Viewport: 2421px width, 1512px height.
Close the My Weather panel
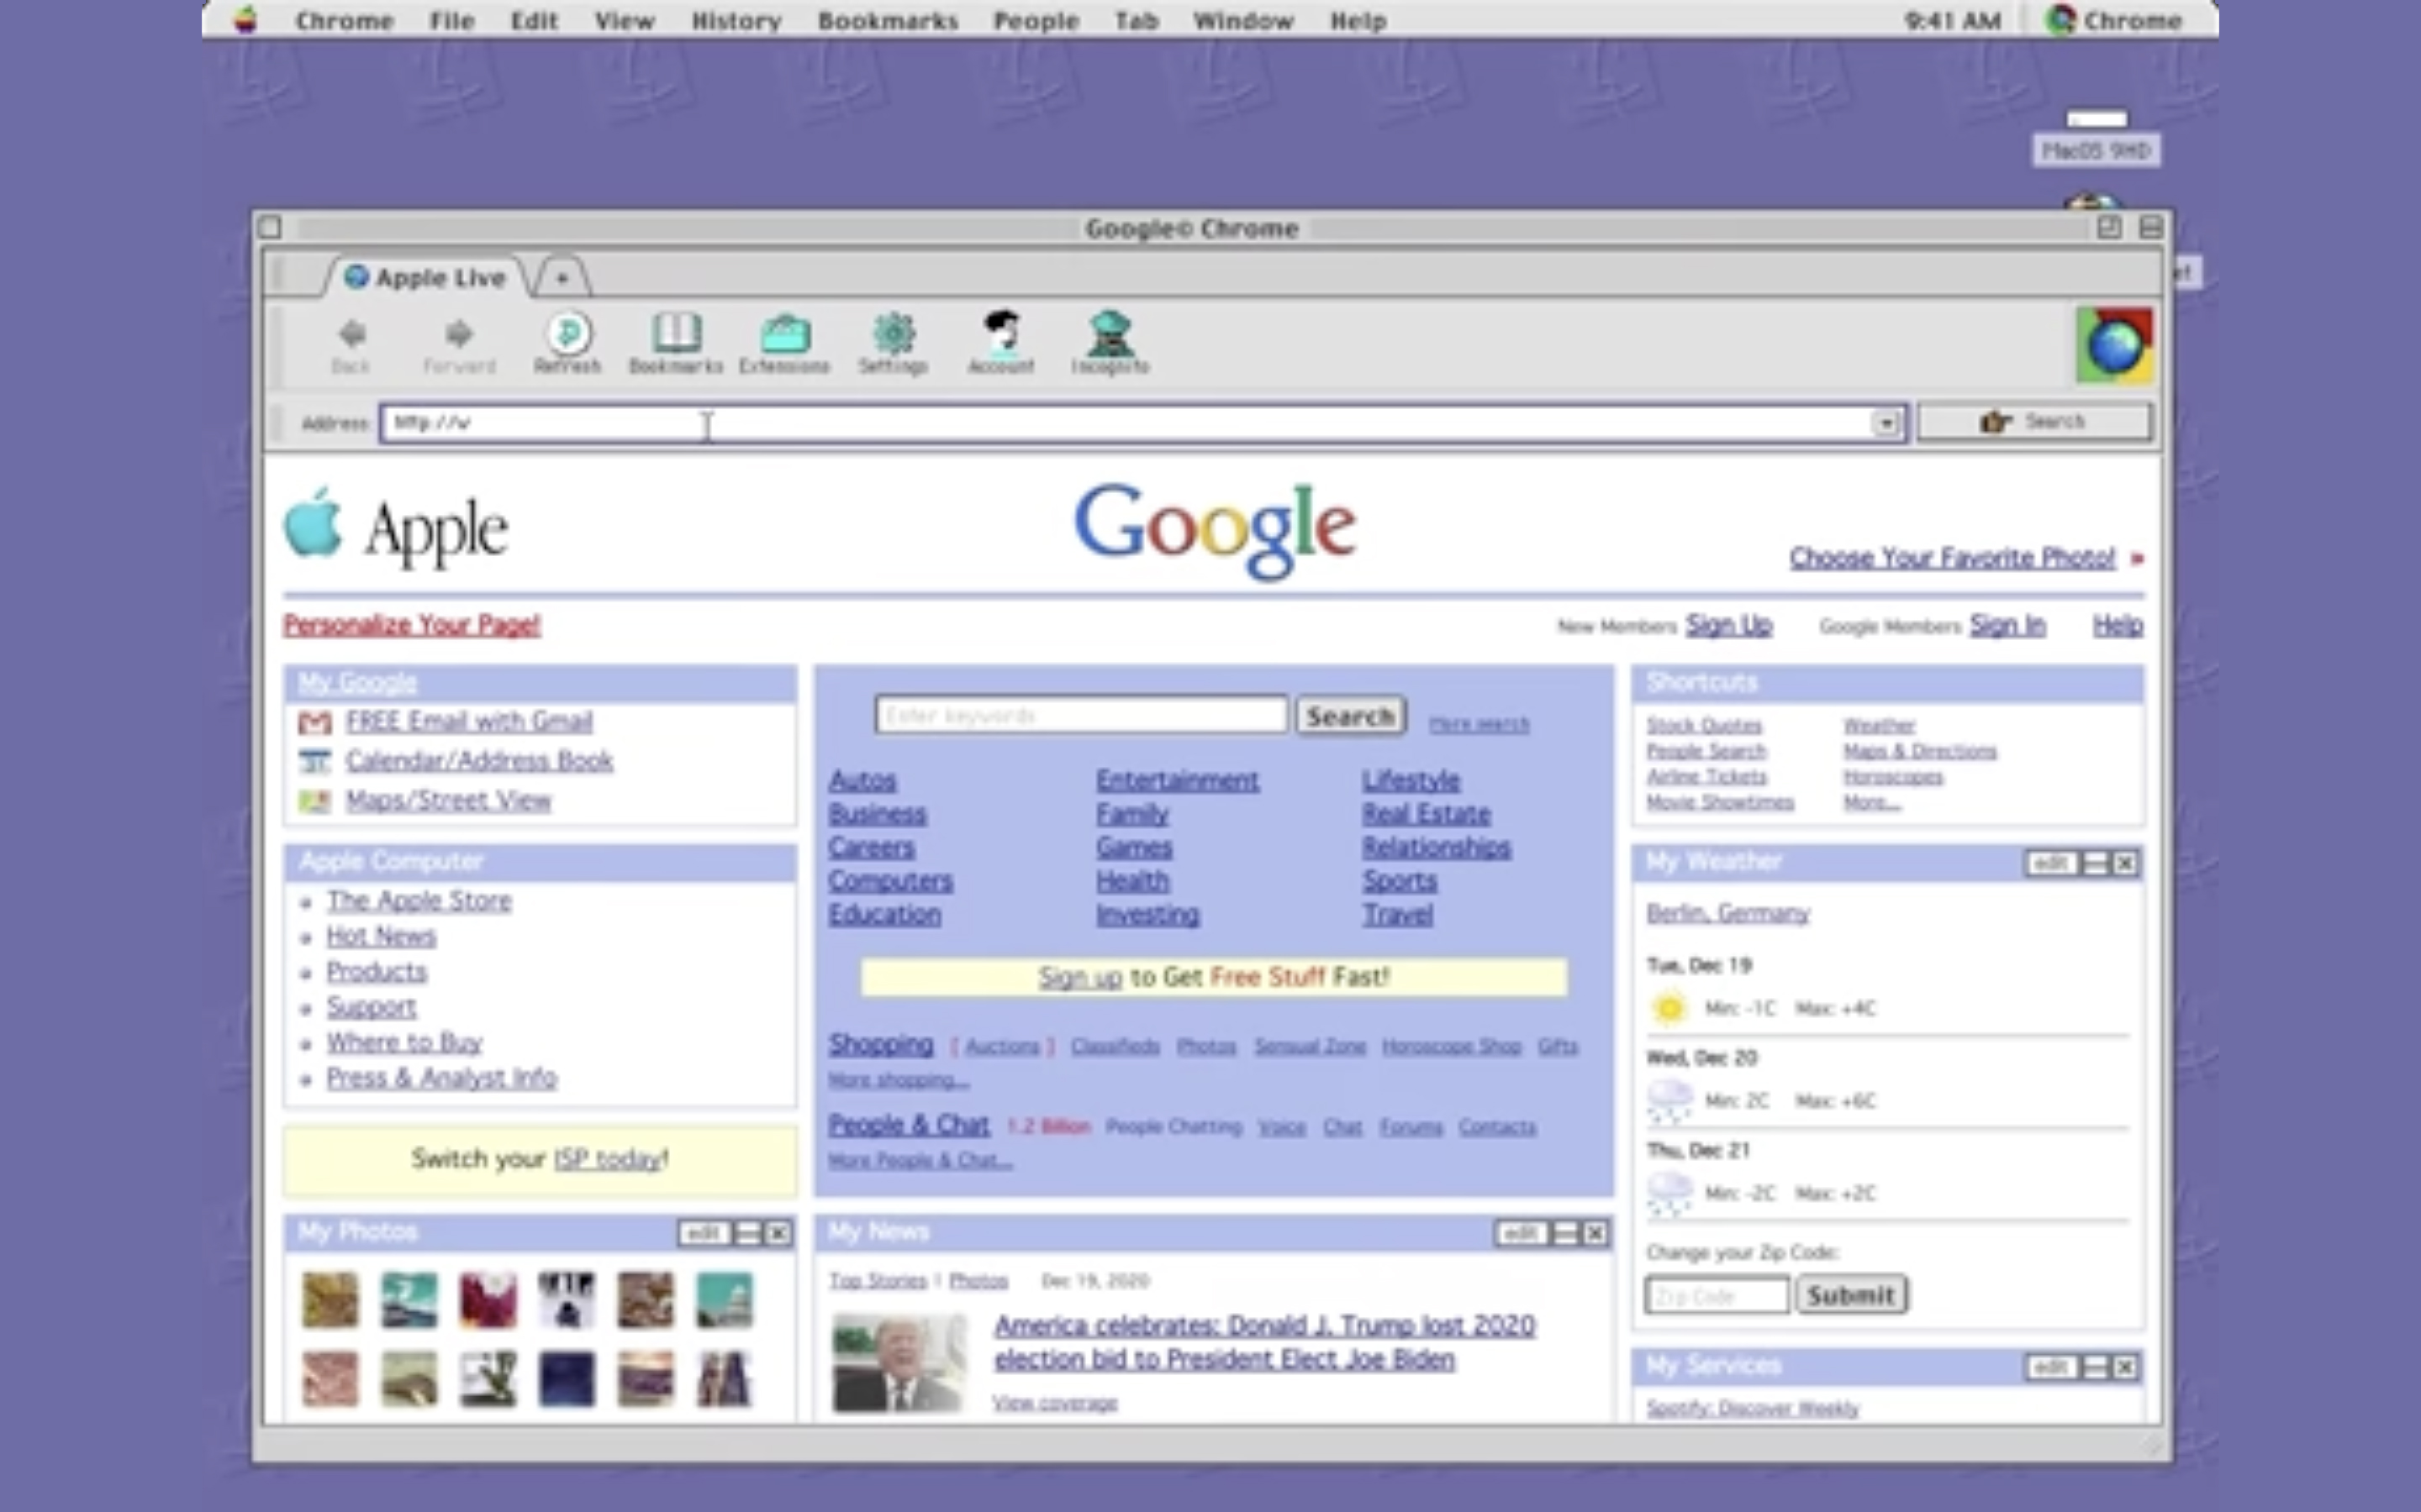click(x=2126, y=863)
